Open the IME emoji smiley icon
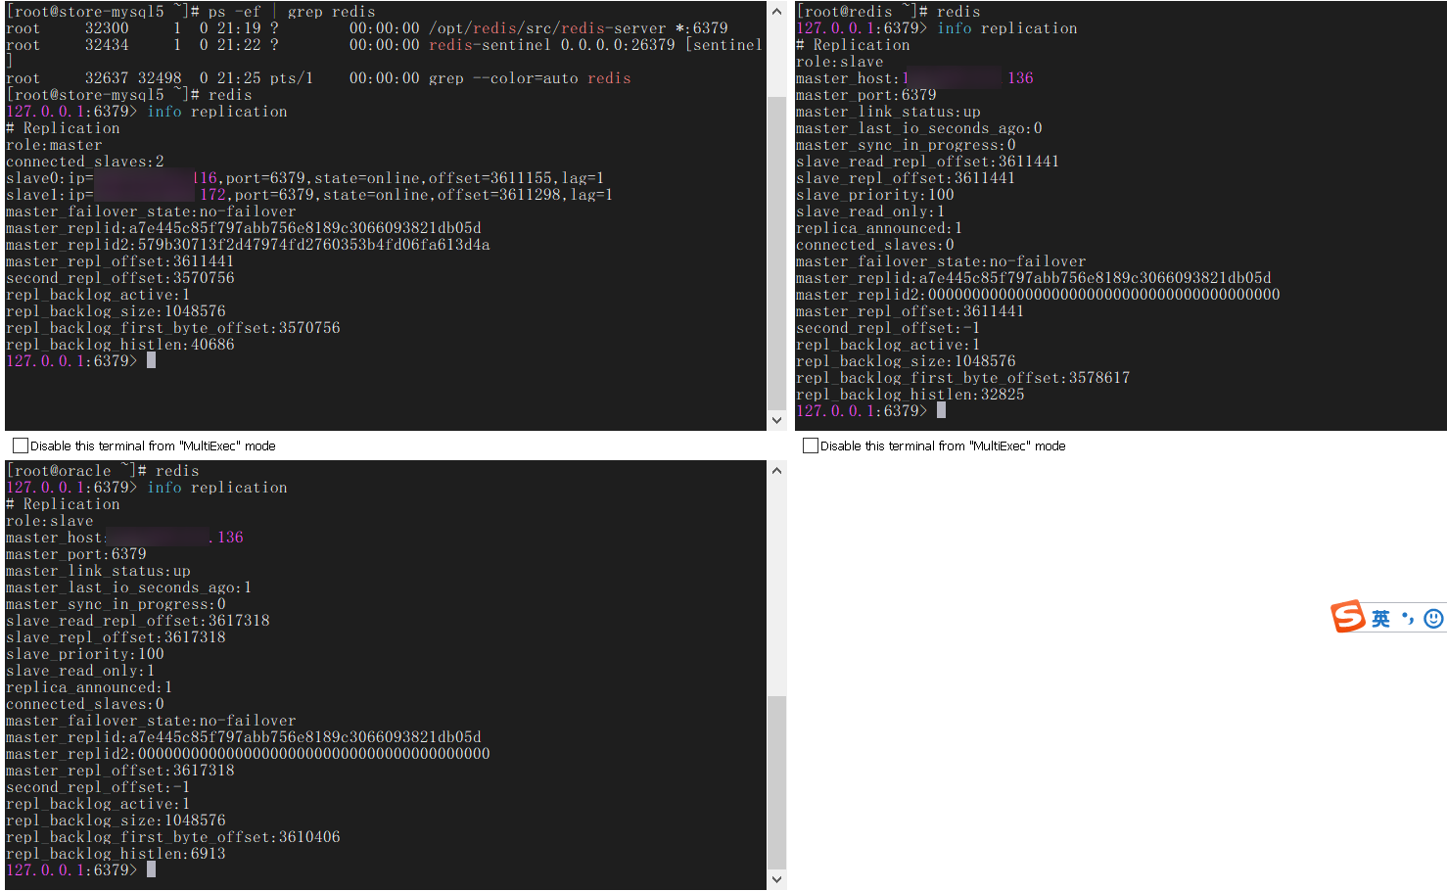1447x891 pixels. click(1433, 619)
